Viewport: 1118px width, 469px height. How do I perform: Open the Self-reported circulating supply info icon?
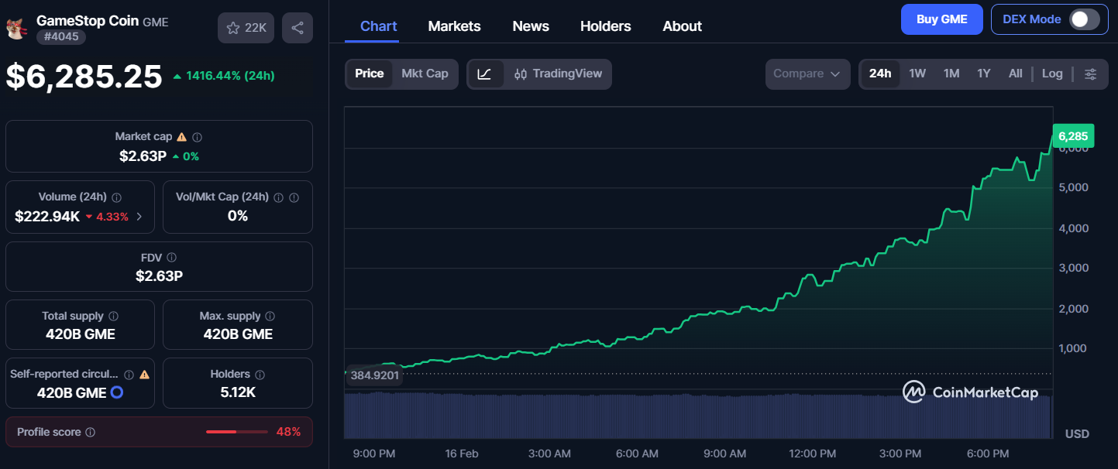click(x=129, y=375)
